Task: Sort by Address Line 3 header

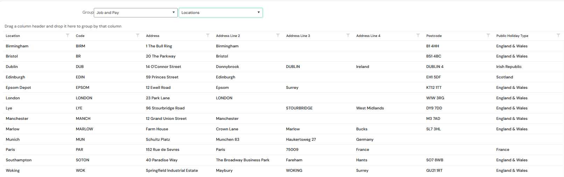Action: coord(298,36)
